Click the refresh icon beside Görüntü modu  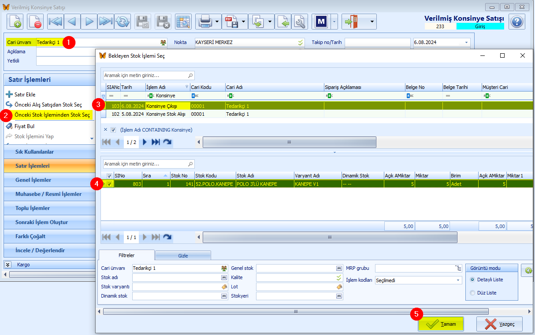point(527,271)
